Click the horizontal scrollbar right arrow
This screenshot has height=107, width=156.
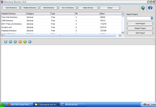[x=120, y=35]
